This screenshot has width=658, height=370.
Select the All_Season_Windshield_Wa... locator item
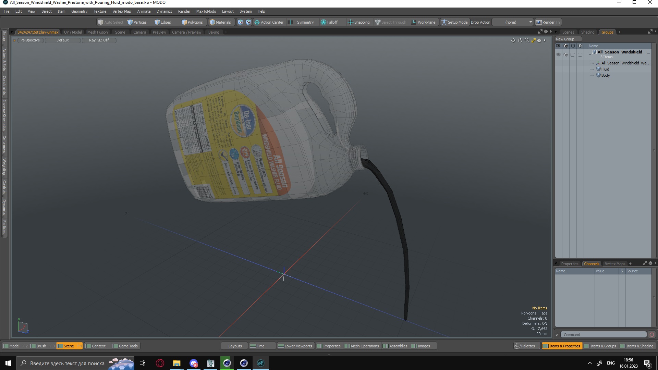(625, 63)
